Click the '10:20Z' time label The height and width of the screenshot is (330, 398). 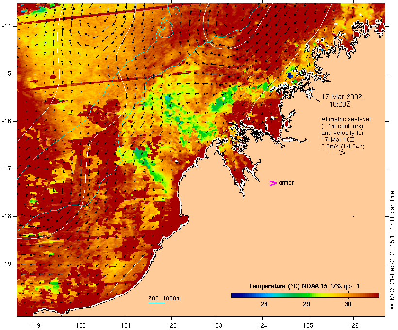coord(340,104)
